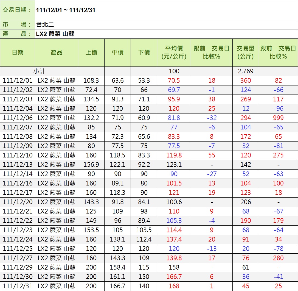Click the 下價 column header
The height and width of the screenshot is (291, 298).
144,52
